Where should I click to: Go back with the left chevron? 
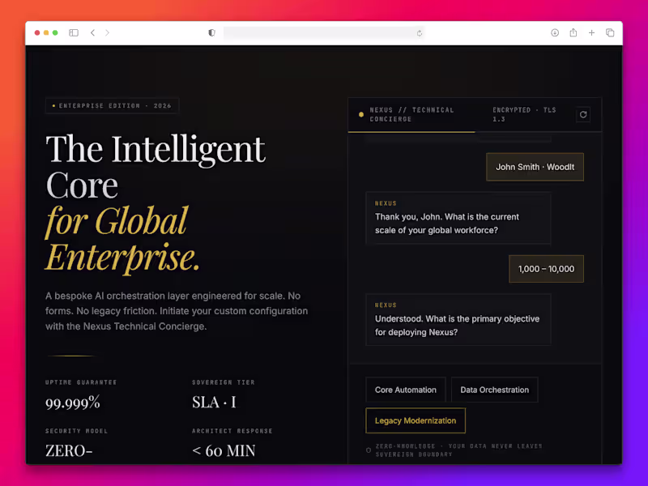pyautogui.click(x=92, y=32)
